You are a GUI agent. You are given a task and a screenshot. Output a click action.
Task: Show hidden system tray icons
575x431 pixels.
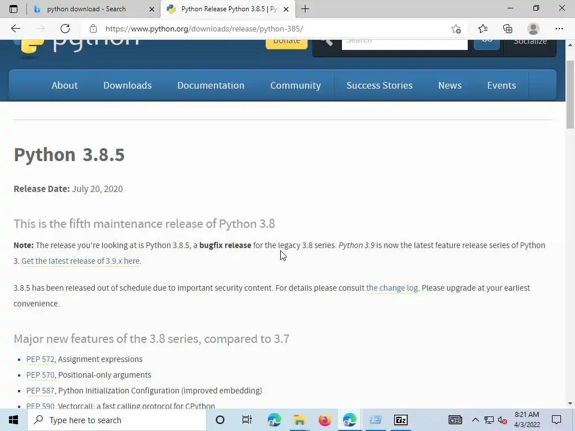click(475, 420)
